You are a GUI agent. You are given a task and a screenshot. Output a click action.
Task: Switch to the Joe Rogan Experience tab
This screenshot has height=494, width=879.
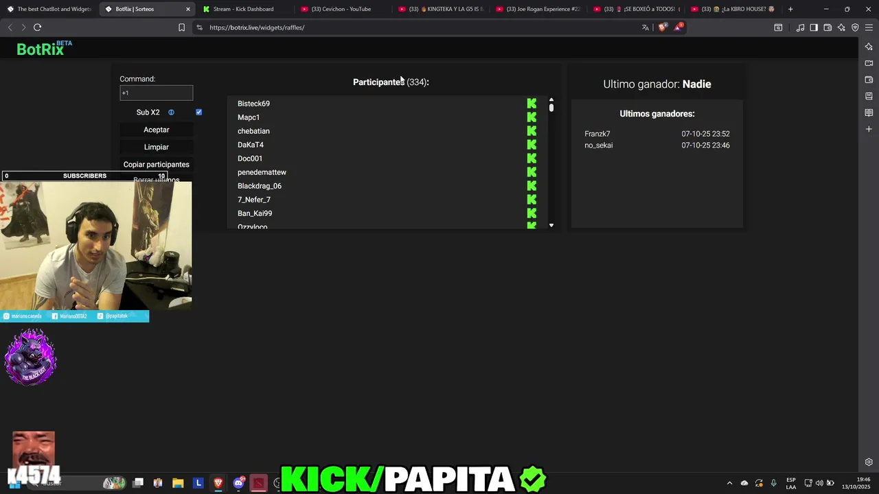538,9
